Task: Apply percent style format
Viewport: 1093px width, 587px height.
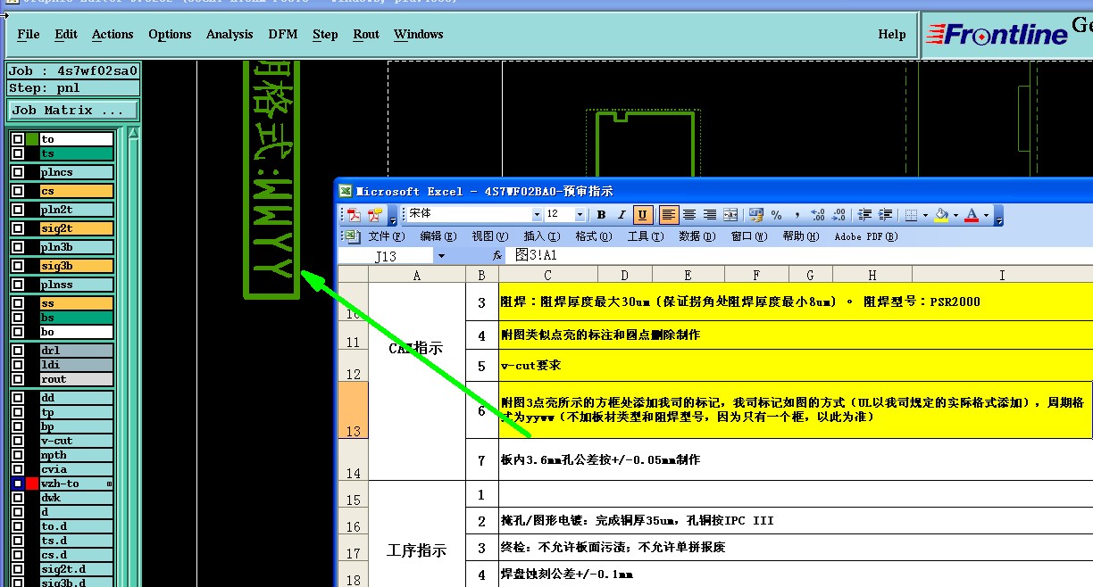Action: [x=776, y=215]
